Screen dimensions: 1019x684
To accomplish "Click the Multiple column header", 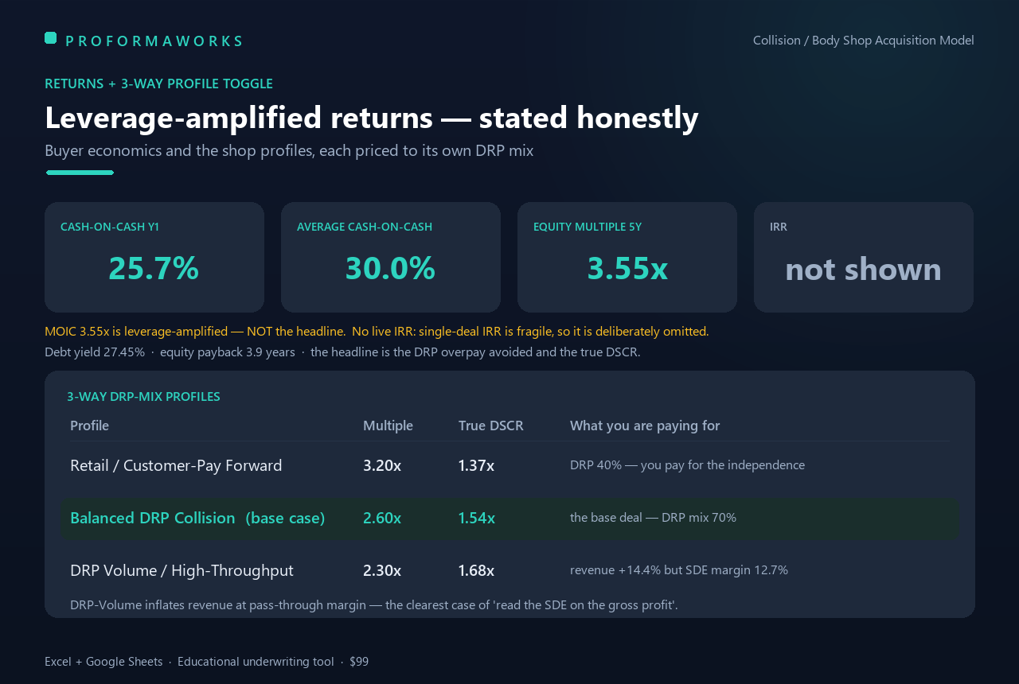I will 388,426.
